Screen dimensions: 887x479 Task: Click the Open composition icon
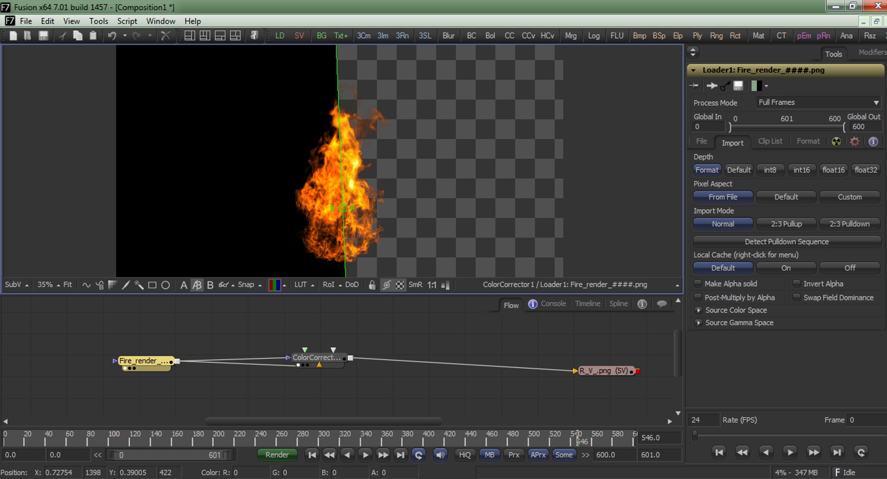(28, 36)
